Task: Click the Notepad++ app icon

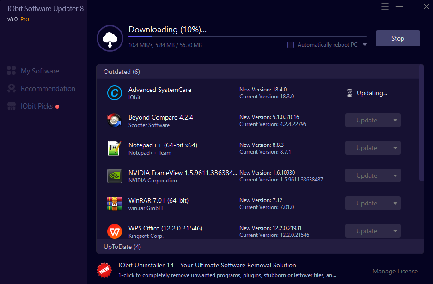Action: [114, 148]
